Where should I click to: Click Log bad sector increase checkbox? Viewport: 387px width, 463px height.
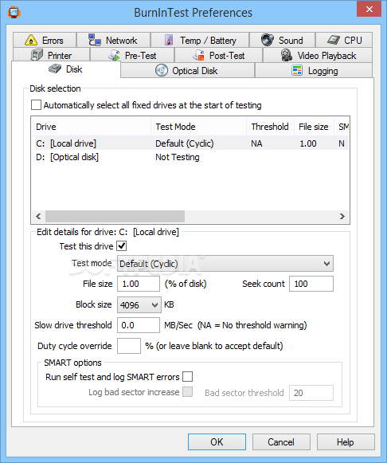pos(187,392)
